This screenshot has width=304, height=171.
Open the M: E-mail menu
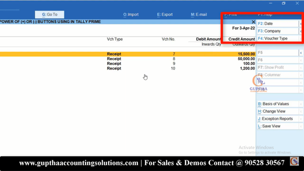(199, 15)
